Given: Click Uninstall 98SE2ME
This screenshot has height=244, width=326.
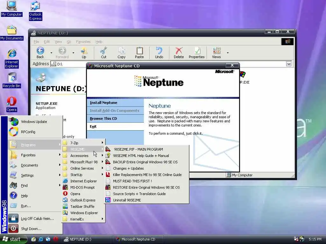Looking at the screenshot, I should coord(147,200).
